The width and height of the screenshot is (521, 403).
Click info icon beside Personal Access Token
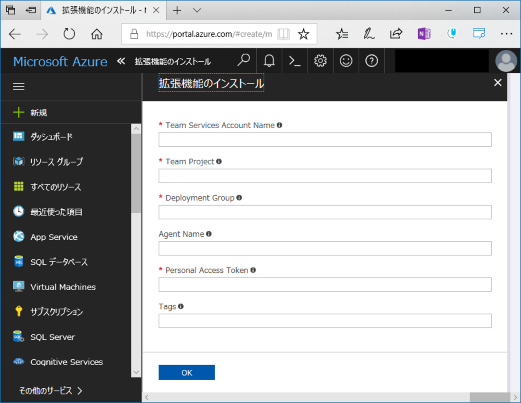[x=253, y=270]
